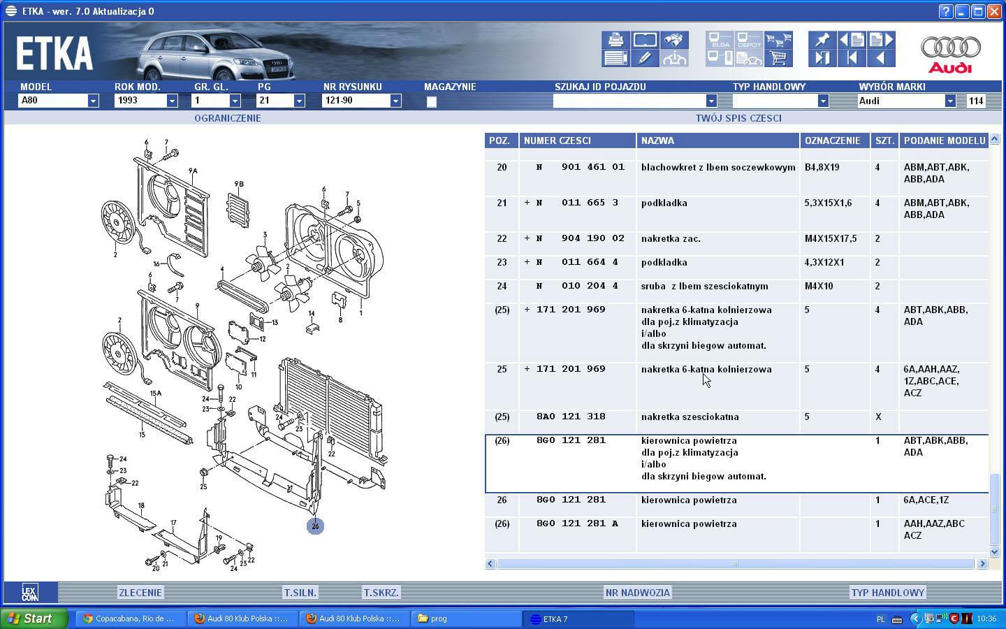This screenshot has height=629, width=1006.
Task: Click OZNACZENIE column header
Action: (x=835, y=140)
